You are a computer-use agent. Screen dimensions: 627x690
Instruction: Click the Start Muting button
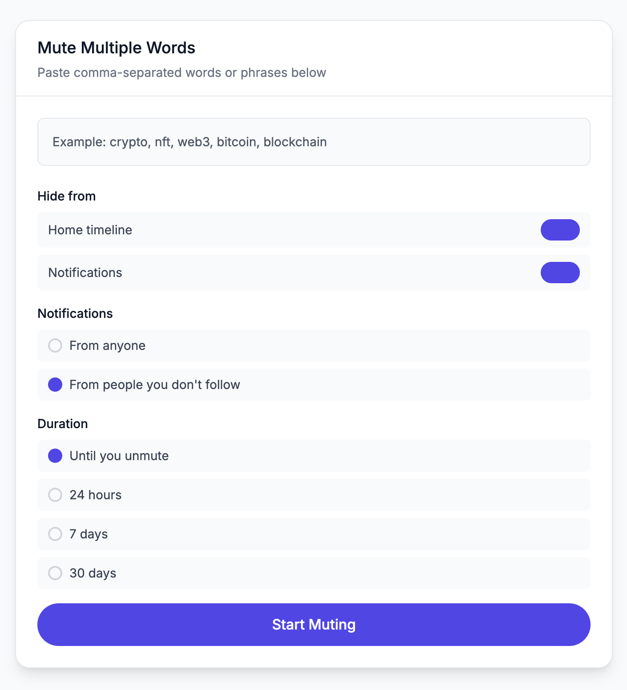[313, 624]
